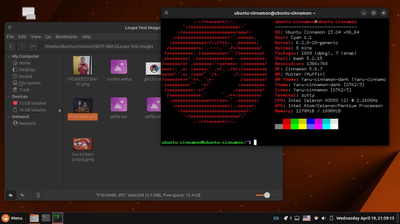This screenshot has height=224, width=400.
Task: Toggle compact tree view in the status bar
Action: point(23,195)
